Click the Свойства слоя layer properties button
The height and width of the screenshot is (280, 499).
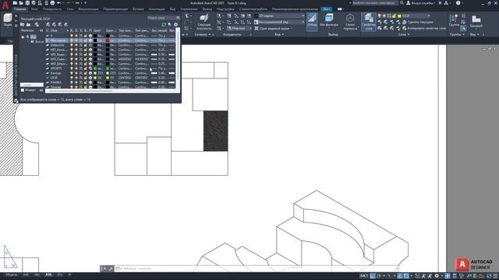coord(369,22)
